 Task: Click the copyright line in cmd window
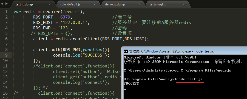tap(184, 62)
